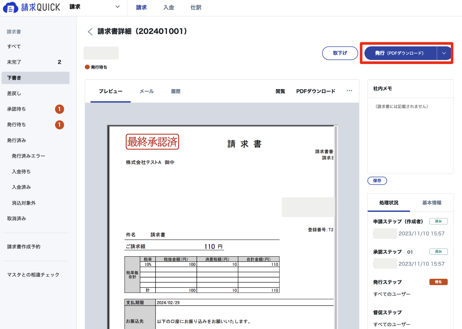Click 済み badge on 申請ステップ
The height and width of the screenshot is (329, 462).
click(x=438, y=221)
